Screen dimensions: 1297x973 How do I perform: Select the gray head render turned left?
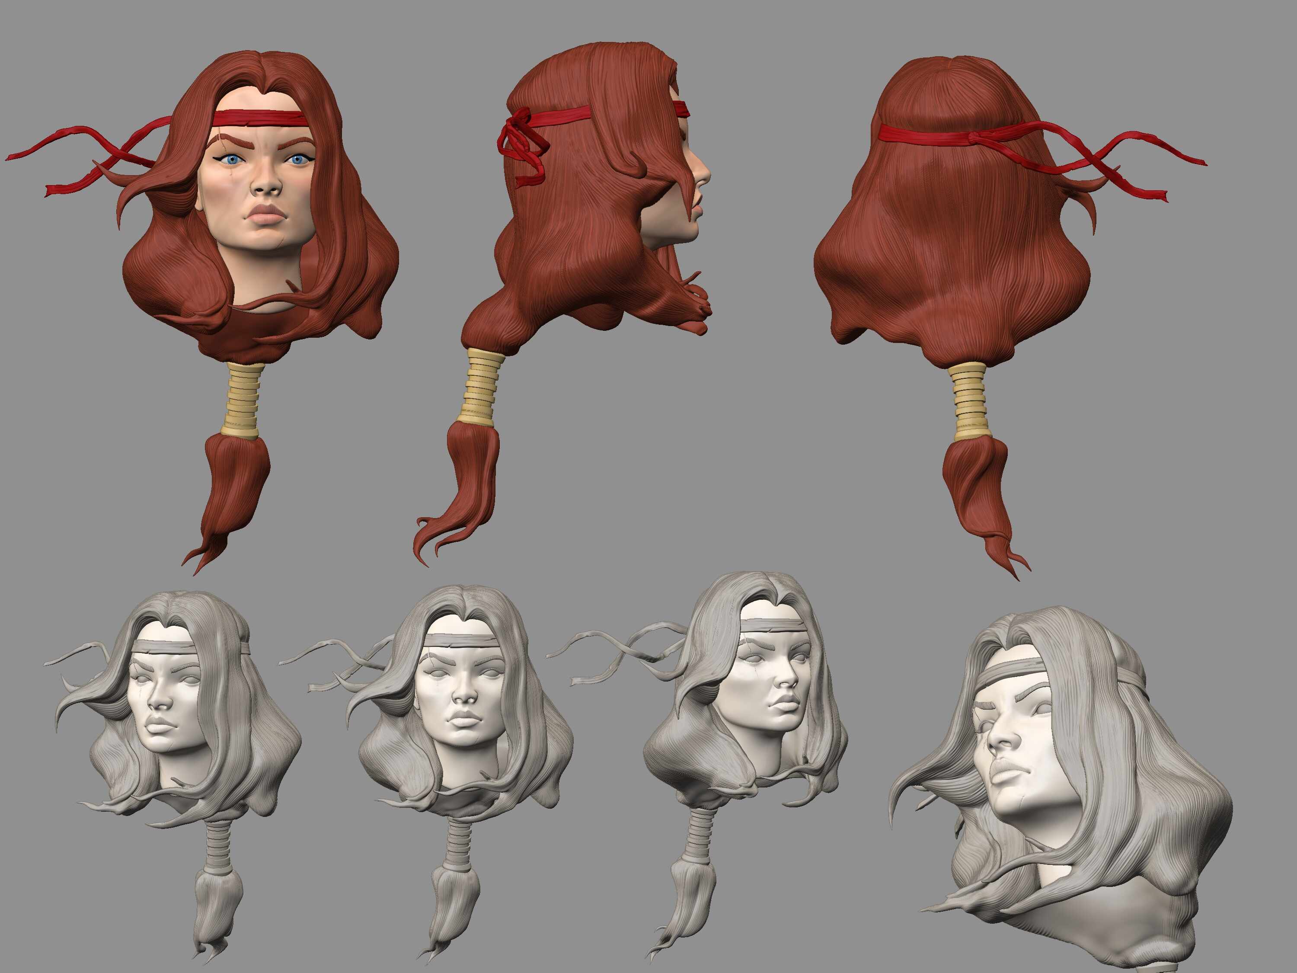[x=173, y=777]
